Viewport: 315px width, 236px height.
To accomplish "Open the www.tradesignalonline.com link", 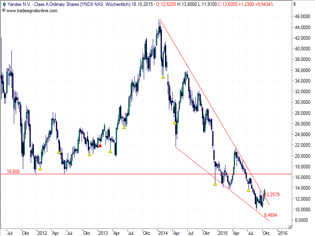I will coord(32,11).
